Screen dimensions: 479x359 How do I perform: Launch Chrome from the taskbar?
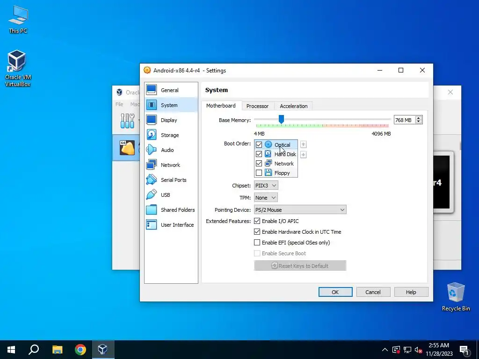tap(80, 350)
